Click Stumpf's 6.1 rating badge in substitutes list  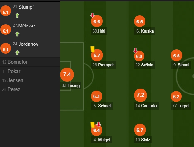pos(6,11)
